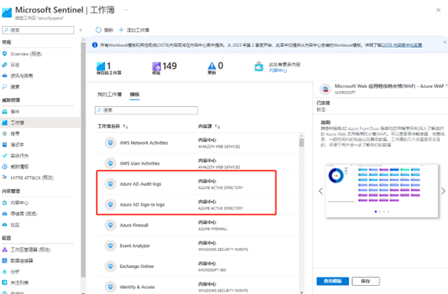Click the updates warning triangle icon
Image resolution: width=448 pixels, height=294 pixels.
(x=211, y=66)
